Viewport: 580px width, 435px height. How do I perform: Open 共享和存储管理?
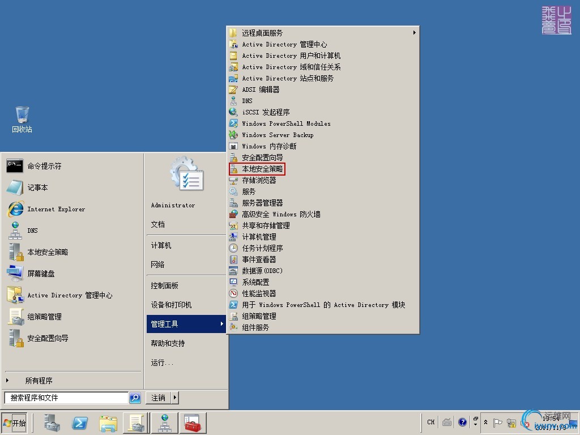[x=323, y=225]
